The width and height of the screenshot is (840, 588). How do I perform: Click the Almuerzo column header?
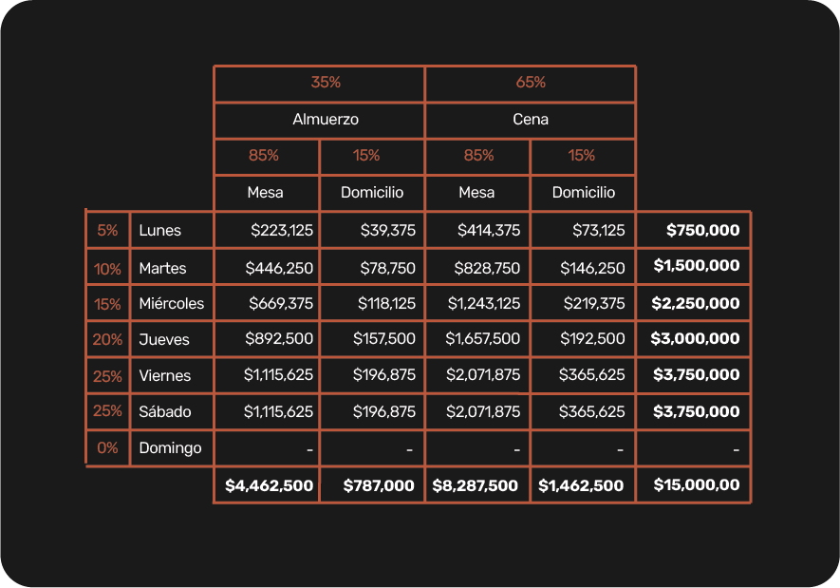point(325,120)
